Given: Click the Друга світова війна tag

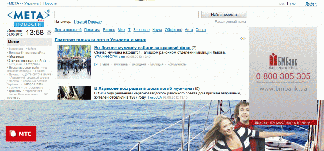Looking at the screenshot, I should pos(37,74).
